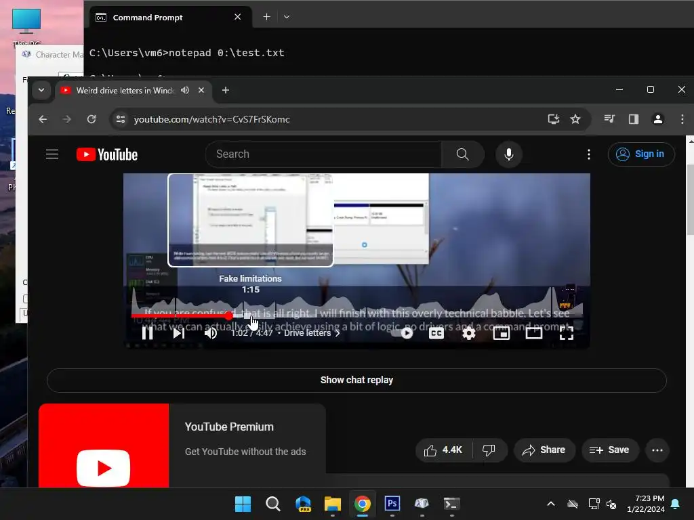Open taskbar Search
The width and height of the screenshot is (694, 520).
(x=272, y=504)
